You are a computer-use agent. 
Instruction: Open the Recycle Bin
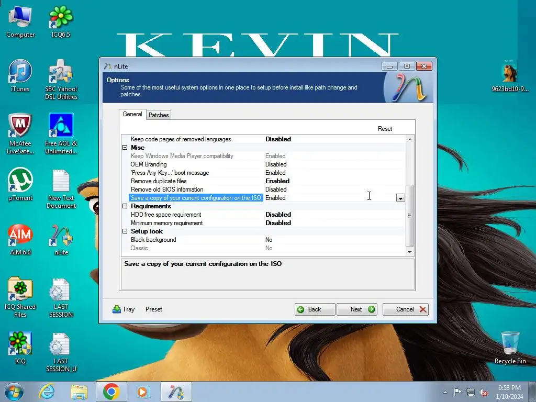pyautogui.click(x=510, y=348)
